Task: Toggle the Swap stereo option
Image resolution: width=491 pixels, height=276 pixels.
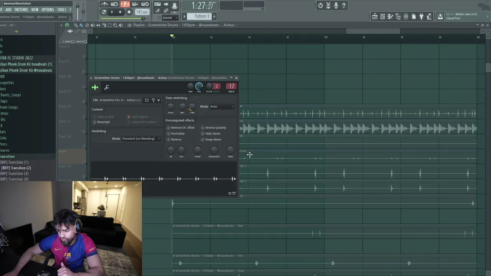Action: [211, 140]
